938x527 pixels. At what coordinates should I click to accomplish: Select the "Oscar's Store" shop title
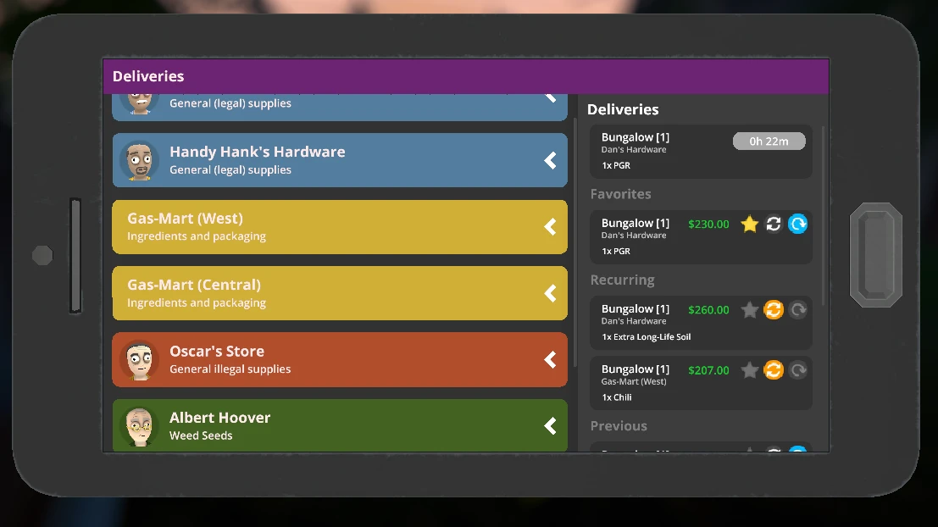tap(217, 351)
